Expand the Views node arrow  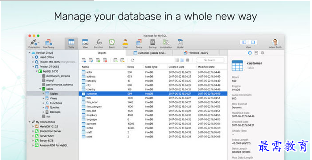coord(43,98)
